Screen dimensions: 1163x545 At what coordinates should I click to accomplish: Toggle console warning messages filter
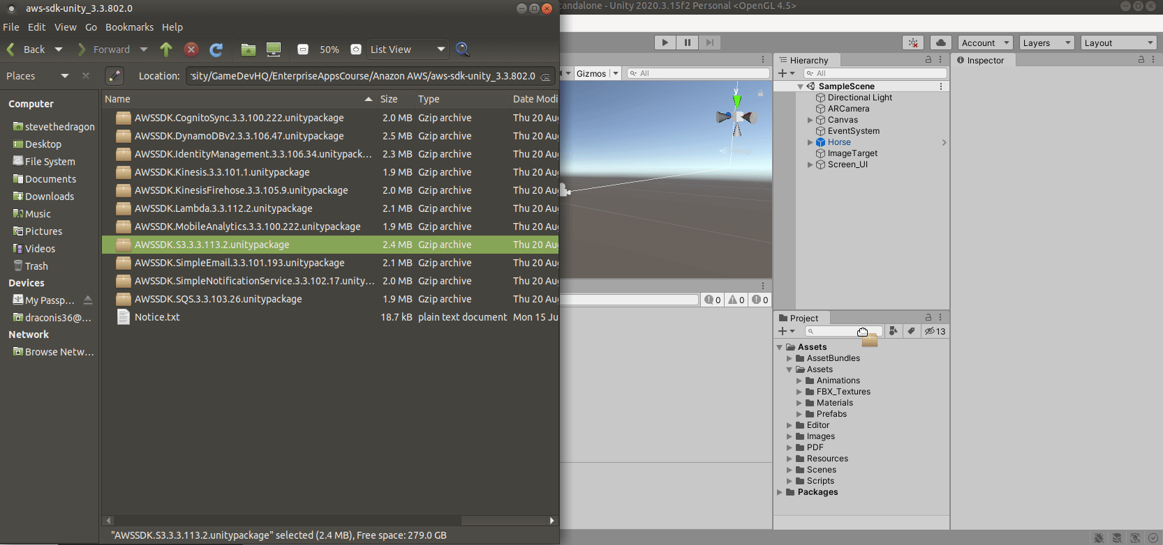(x=736, y=300)
